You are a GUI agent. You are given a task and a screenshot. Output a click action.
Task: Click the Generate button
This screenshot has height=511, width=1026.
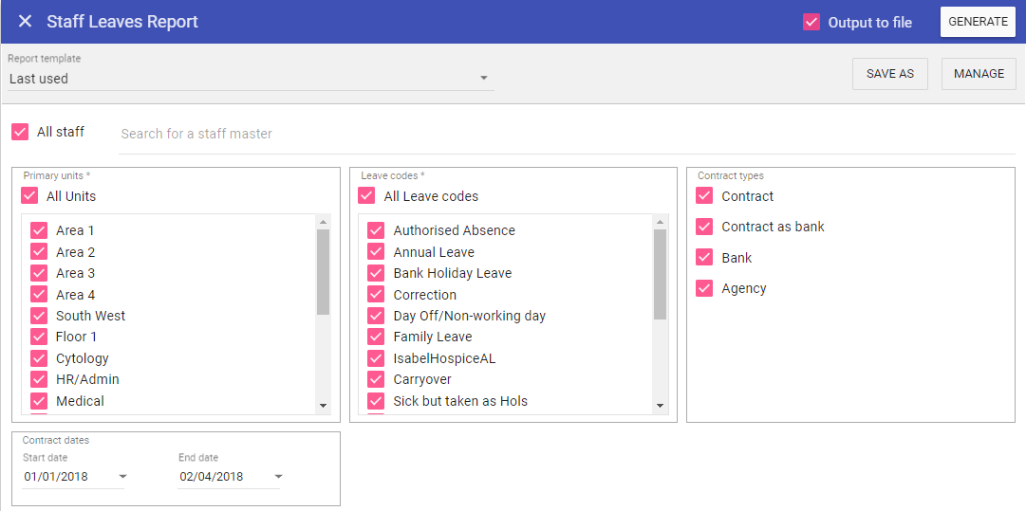point(978,22)
